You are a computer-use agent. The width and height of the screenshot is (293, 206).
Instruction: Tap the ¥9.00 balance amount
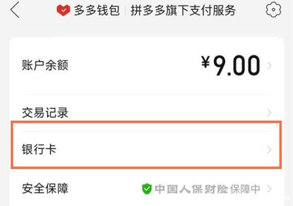(x=231, y=65)
